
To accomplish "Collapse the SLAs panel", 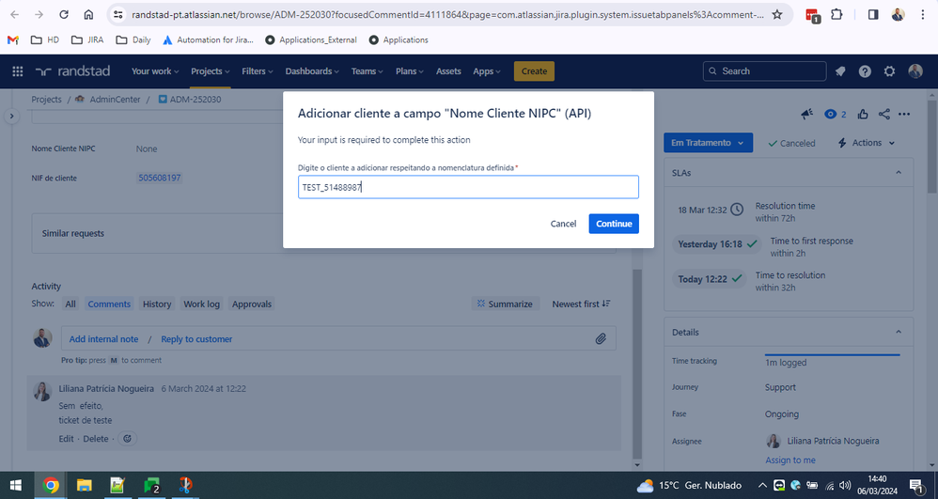I will pyautogui.click(x=898, y=173).
